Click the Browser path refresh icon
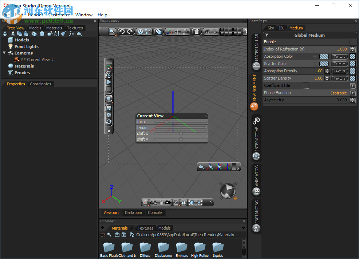Screen dimensions: 359x259 pyautogui.click(x=132, y=235)
